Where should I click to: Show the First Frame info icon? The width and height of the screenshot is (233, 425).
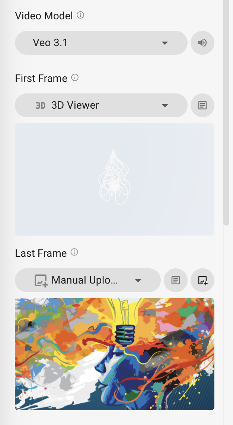[75, 78]
